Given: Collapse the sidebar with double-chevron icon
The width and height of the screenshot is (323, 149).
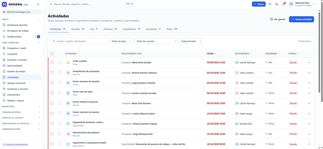Looking at the screenshot, I should coord(38,4).
